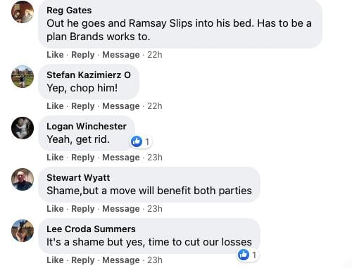This screenshot has height=268, width=352.
Task: Like Logan Winchester's 'get rid' comment
Action: point(55,158)
